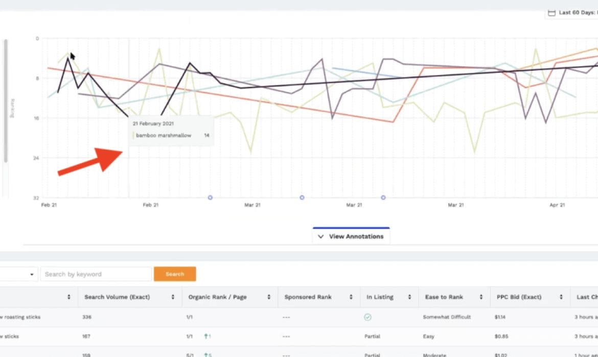
Task: Sort by Organic Rank / Page arrows
Action: (x=269, y=297)
